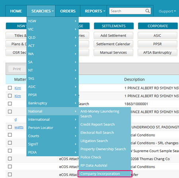
Task: Tick checkbox for 1863/1000001 row
Action: coord(10,104)
